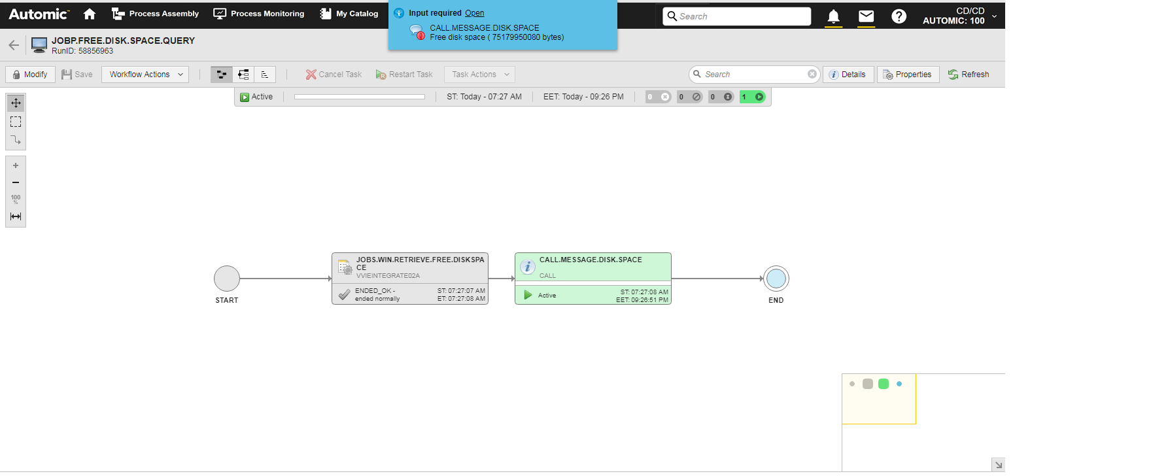Click the workflow minimap overview thumbnail

point(878,398)
